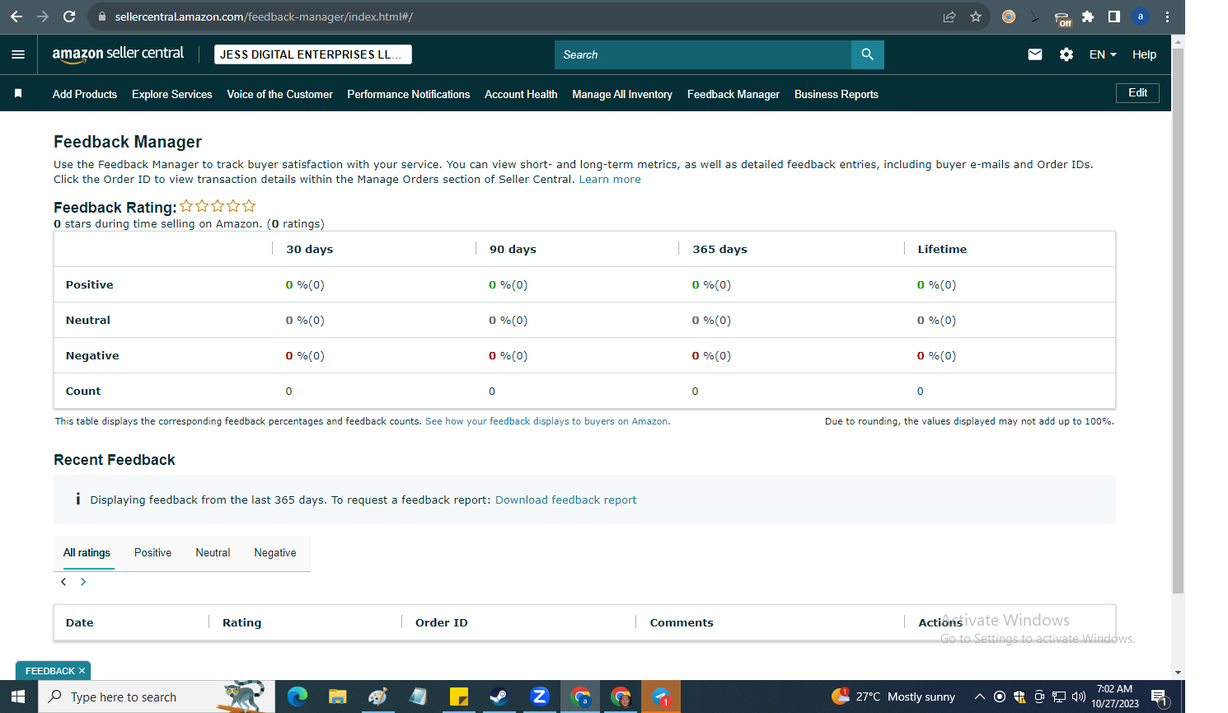Open Zoom from the taskbar
Viewport: 1228px width, 713px height.
pyautogui.click(x=540, y=697)
